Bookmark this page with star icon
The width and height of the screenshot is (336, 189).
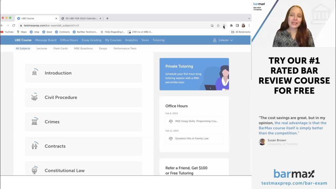point(224,25)
